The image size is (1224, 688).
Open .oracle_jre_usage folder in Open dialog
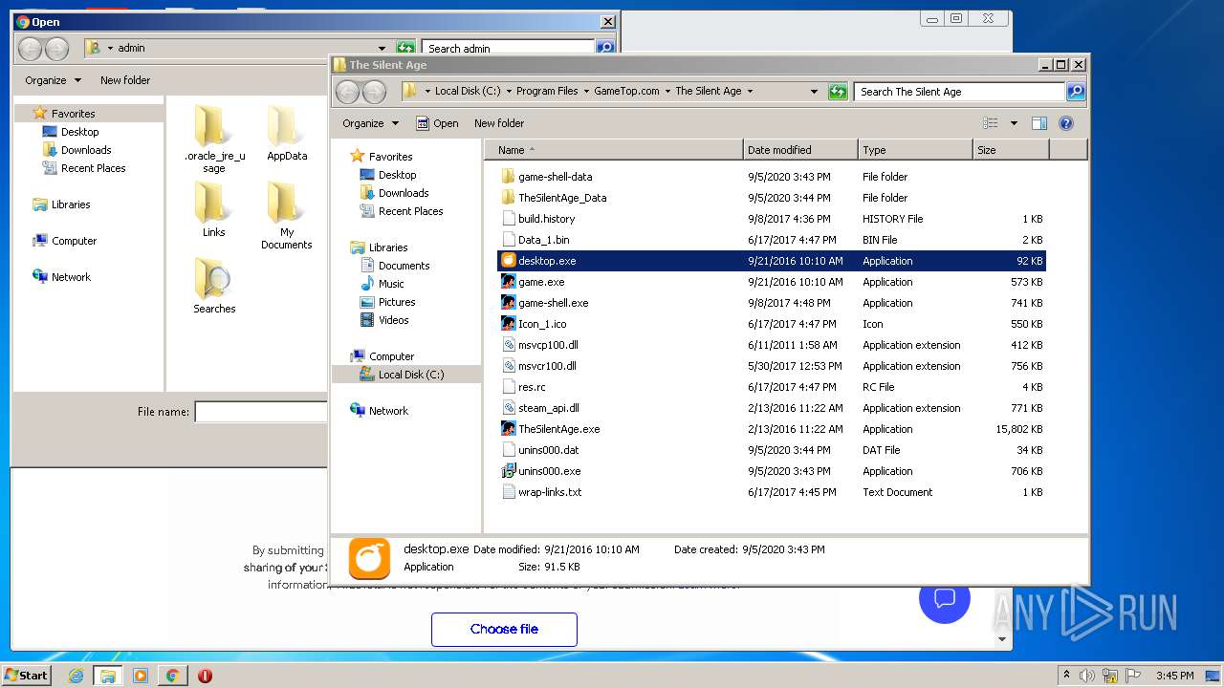(213, 140)
